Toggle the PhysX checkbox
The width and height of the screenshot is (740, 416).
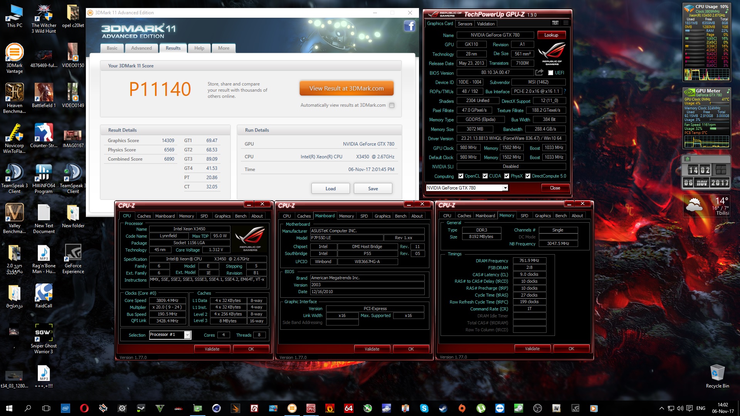click(x=507, y=176)
